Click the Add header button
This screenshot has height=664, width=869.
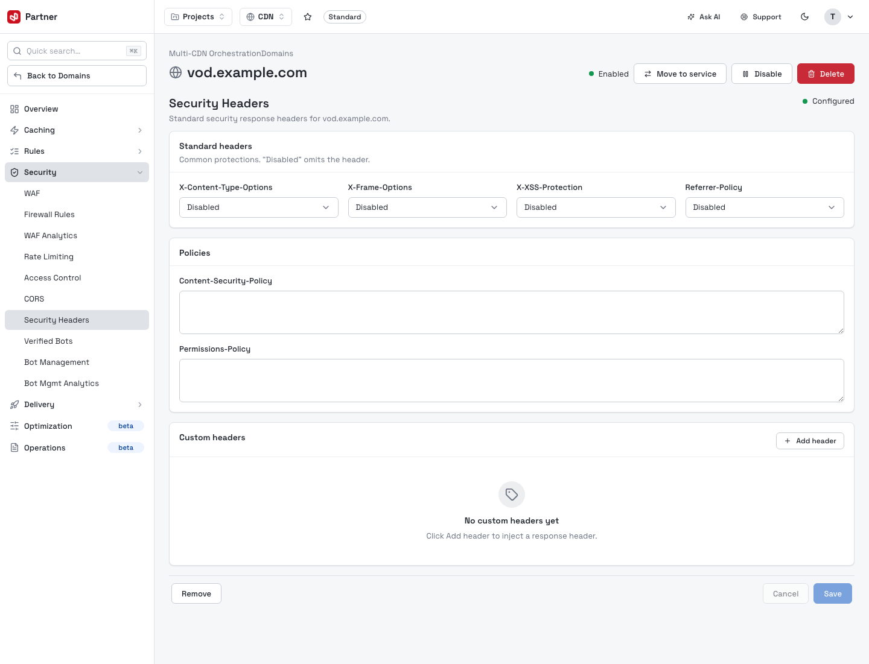coord(810,441)
